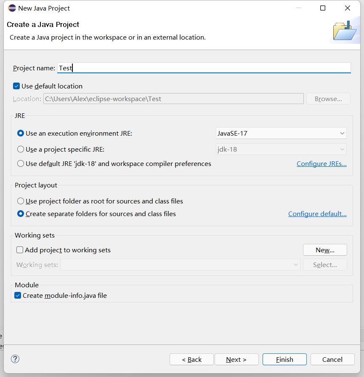This screenshot has width=364, height=377.
Task: Open the Configure default layout link
Action: pos(317,214)
